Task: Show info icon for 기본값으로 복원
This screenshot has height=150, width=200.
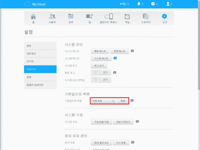Action: click(x=132, y=101)
